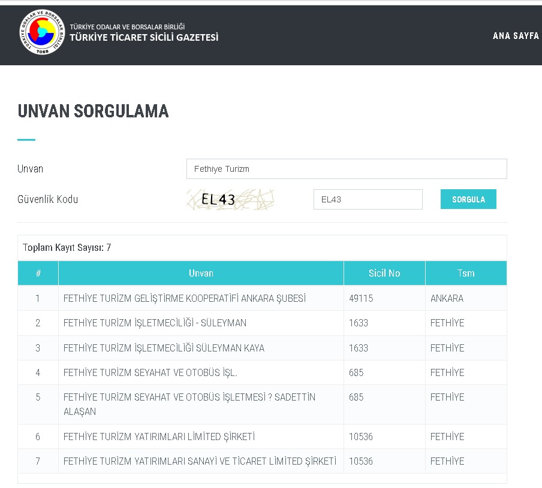Click row number 1 cell

coord(38,298)
